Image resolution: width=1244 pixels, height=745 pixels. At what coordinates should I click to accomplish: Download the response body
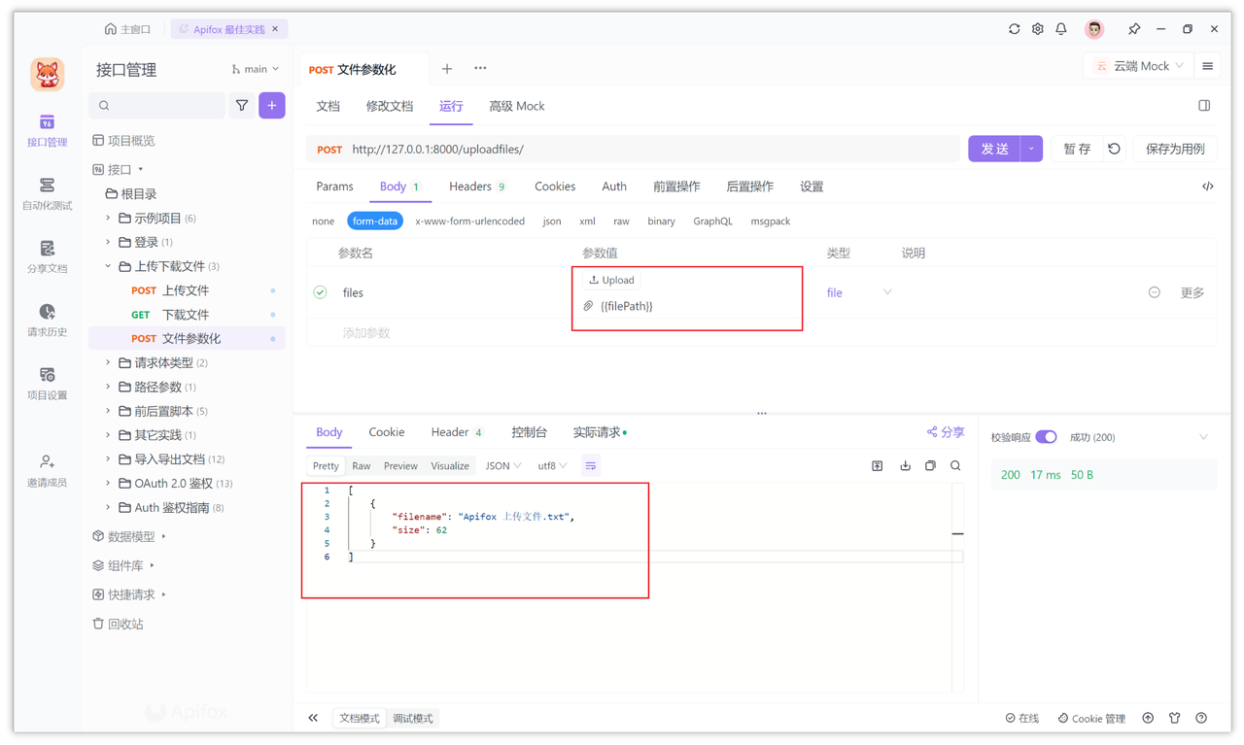(x=905, y=466)
